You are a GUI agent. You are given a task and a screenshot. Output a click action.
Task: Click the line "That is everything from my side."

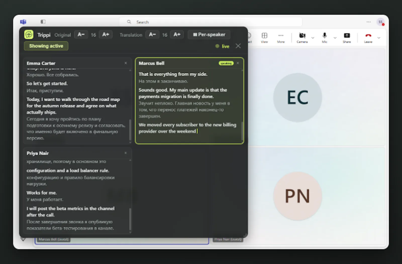(173, 74)
